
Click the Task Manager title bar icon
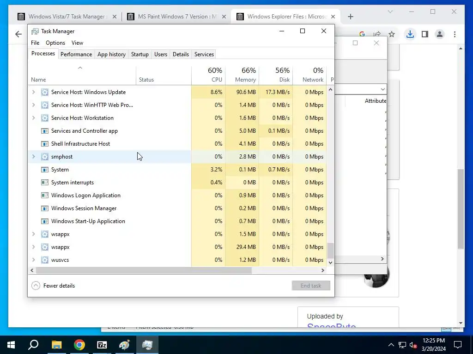tap(35, 31)
